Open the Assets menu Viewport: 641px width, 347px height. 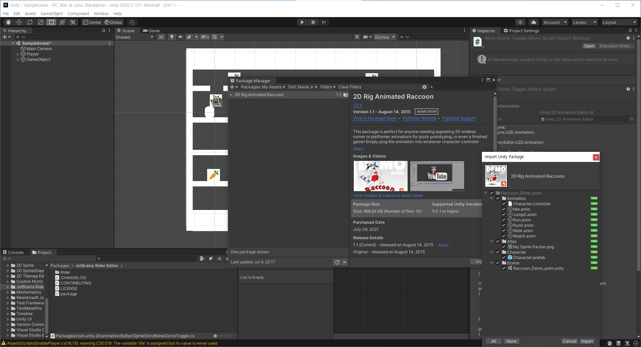pos(30,14)
